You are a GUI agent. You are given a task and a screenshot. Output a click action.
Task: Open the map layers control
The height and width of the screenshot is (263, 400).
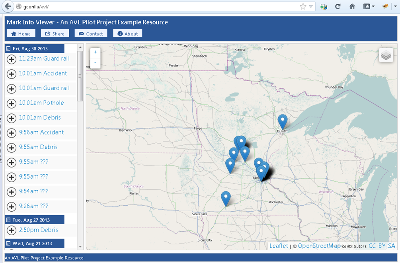click(x=386, y=56)
